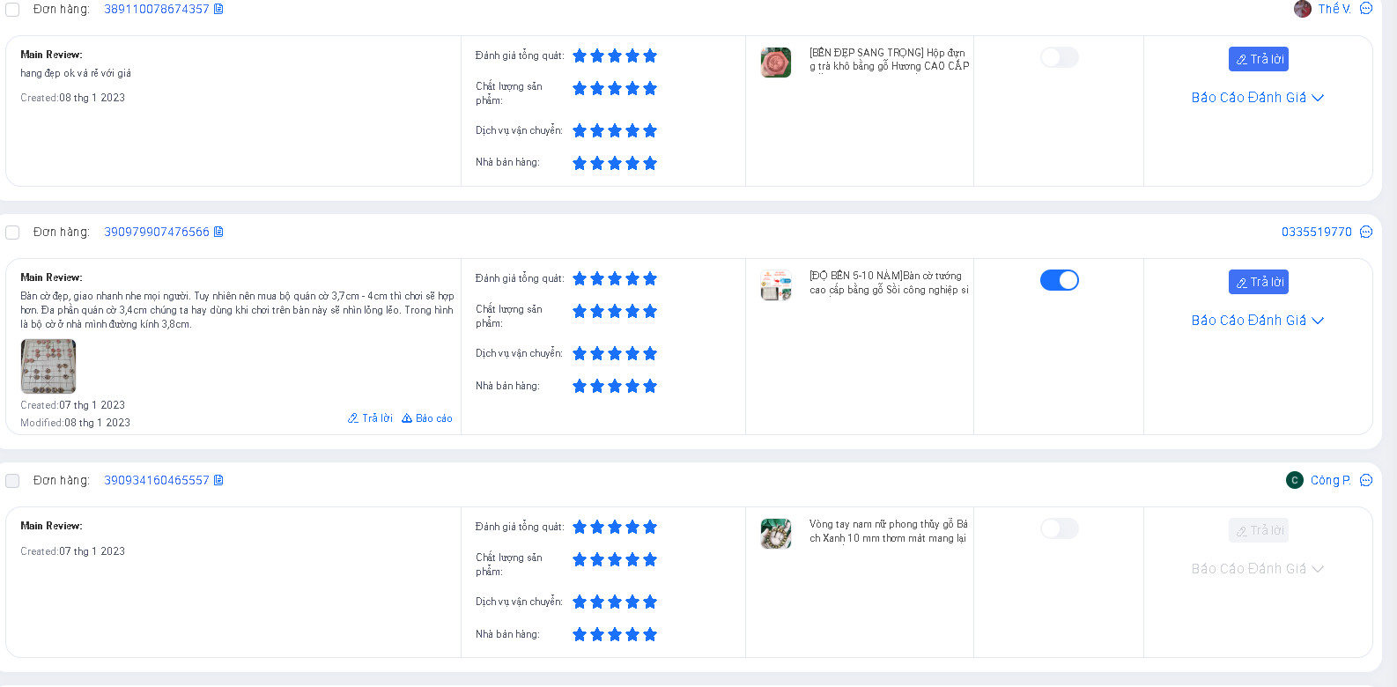Copy order number 390934160465557 icon
1397x687 pixels.
point(218,480)
